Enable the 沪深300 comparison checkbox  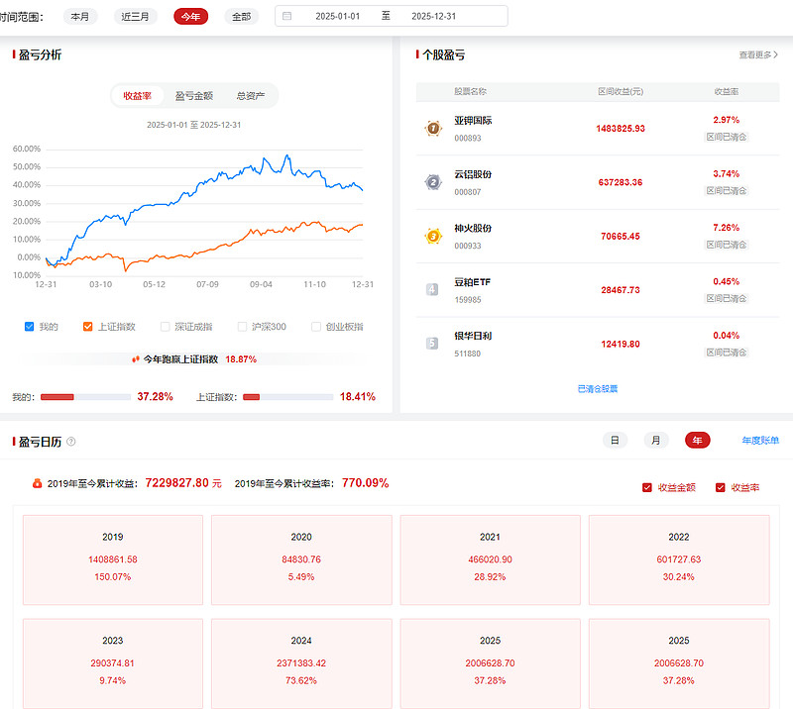point(243,327)
